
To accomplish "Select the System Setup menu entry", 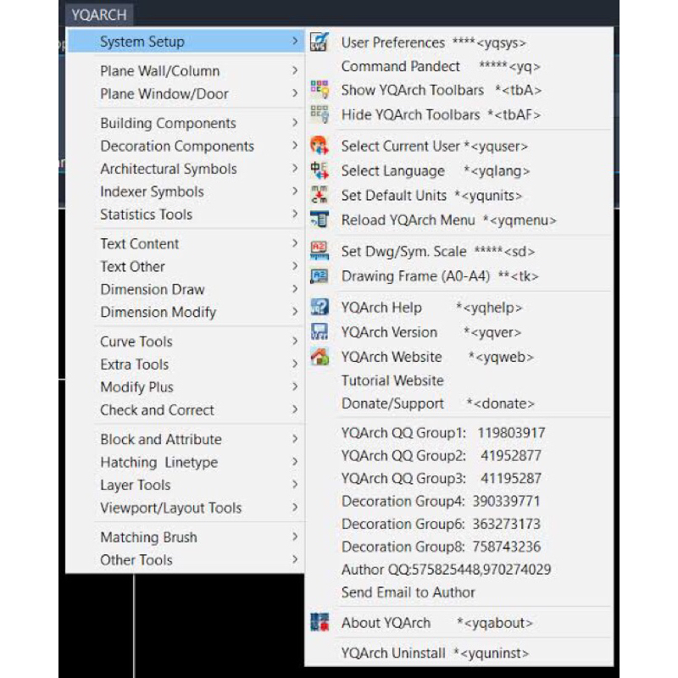I will [x=186, y=42].
